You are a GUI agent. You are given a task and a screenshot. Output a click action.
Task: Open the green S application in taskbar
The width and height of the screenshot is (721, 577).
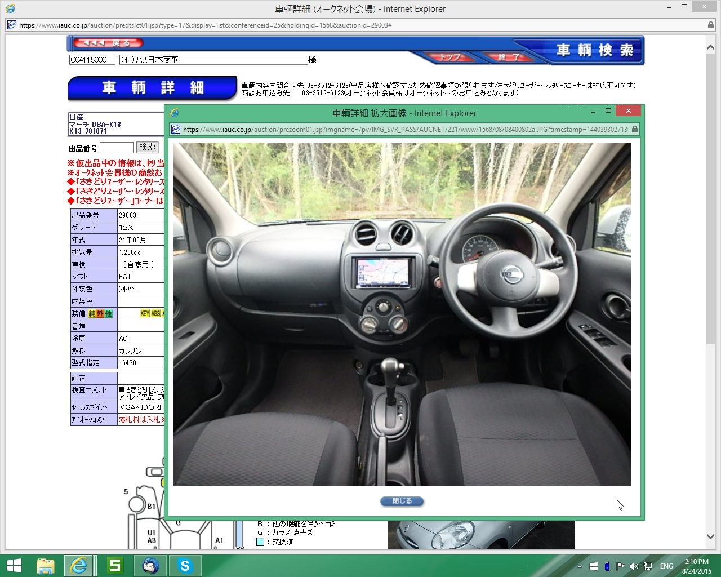(115, 566)
